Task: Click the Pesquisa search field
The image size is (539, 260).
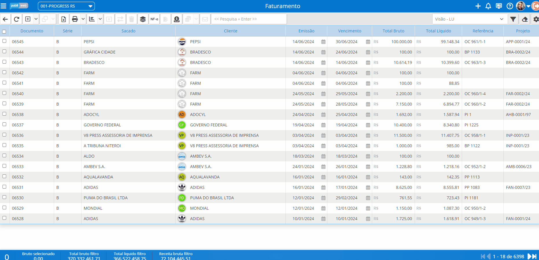Action: pyautogui.click(x=249, y=19)
